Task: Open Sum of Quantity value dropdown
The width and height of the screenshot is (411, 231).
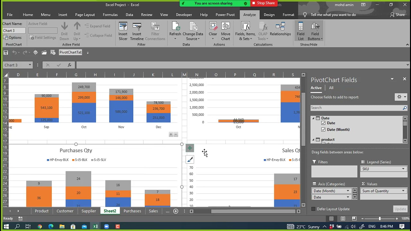Action: point(403,191)
